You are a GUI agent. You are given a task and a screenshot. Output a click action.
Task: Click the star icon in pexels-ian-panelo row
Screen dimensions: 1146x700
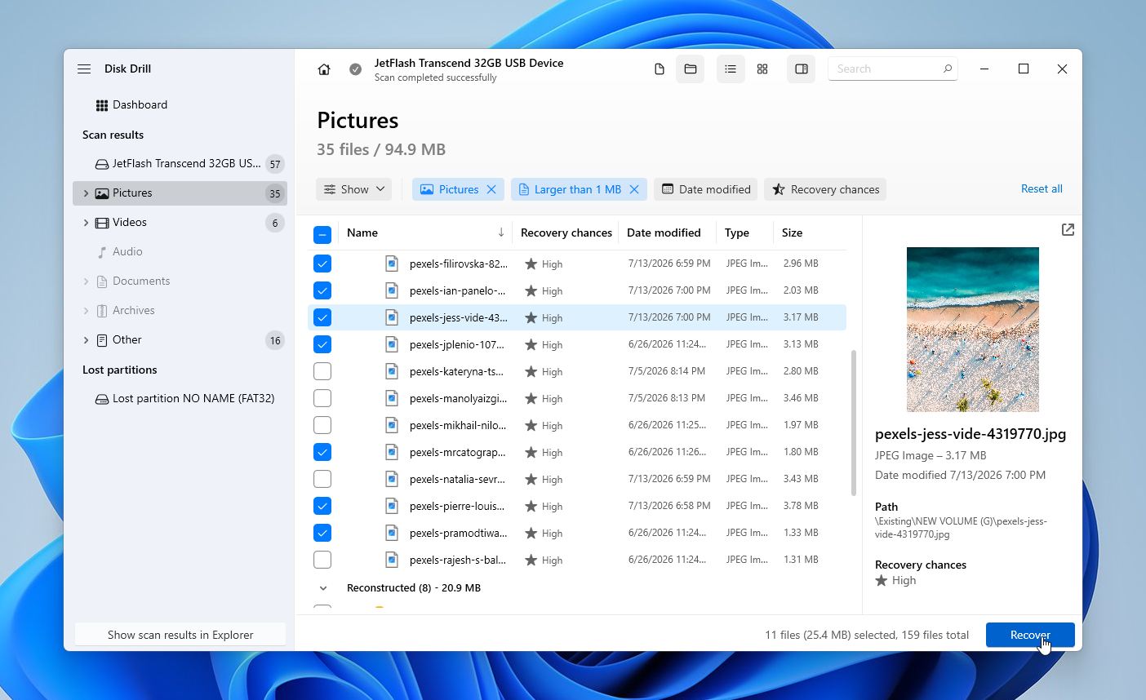tap(531, 290)
